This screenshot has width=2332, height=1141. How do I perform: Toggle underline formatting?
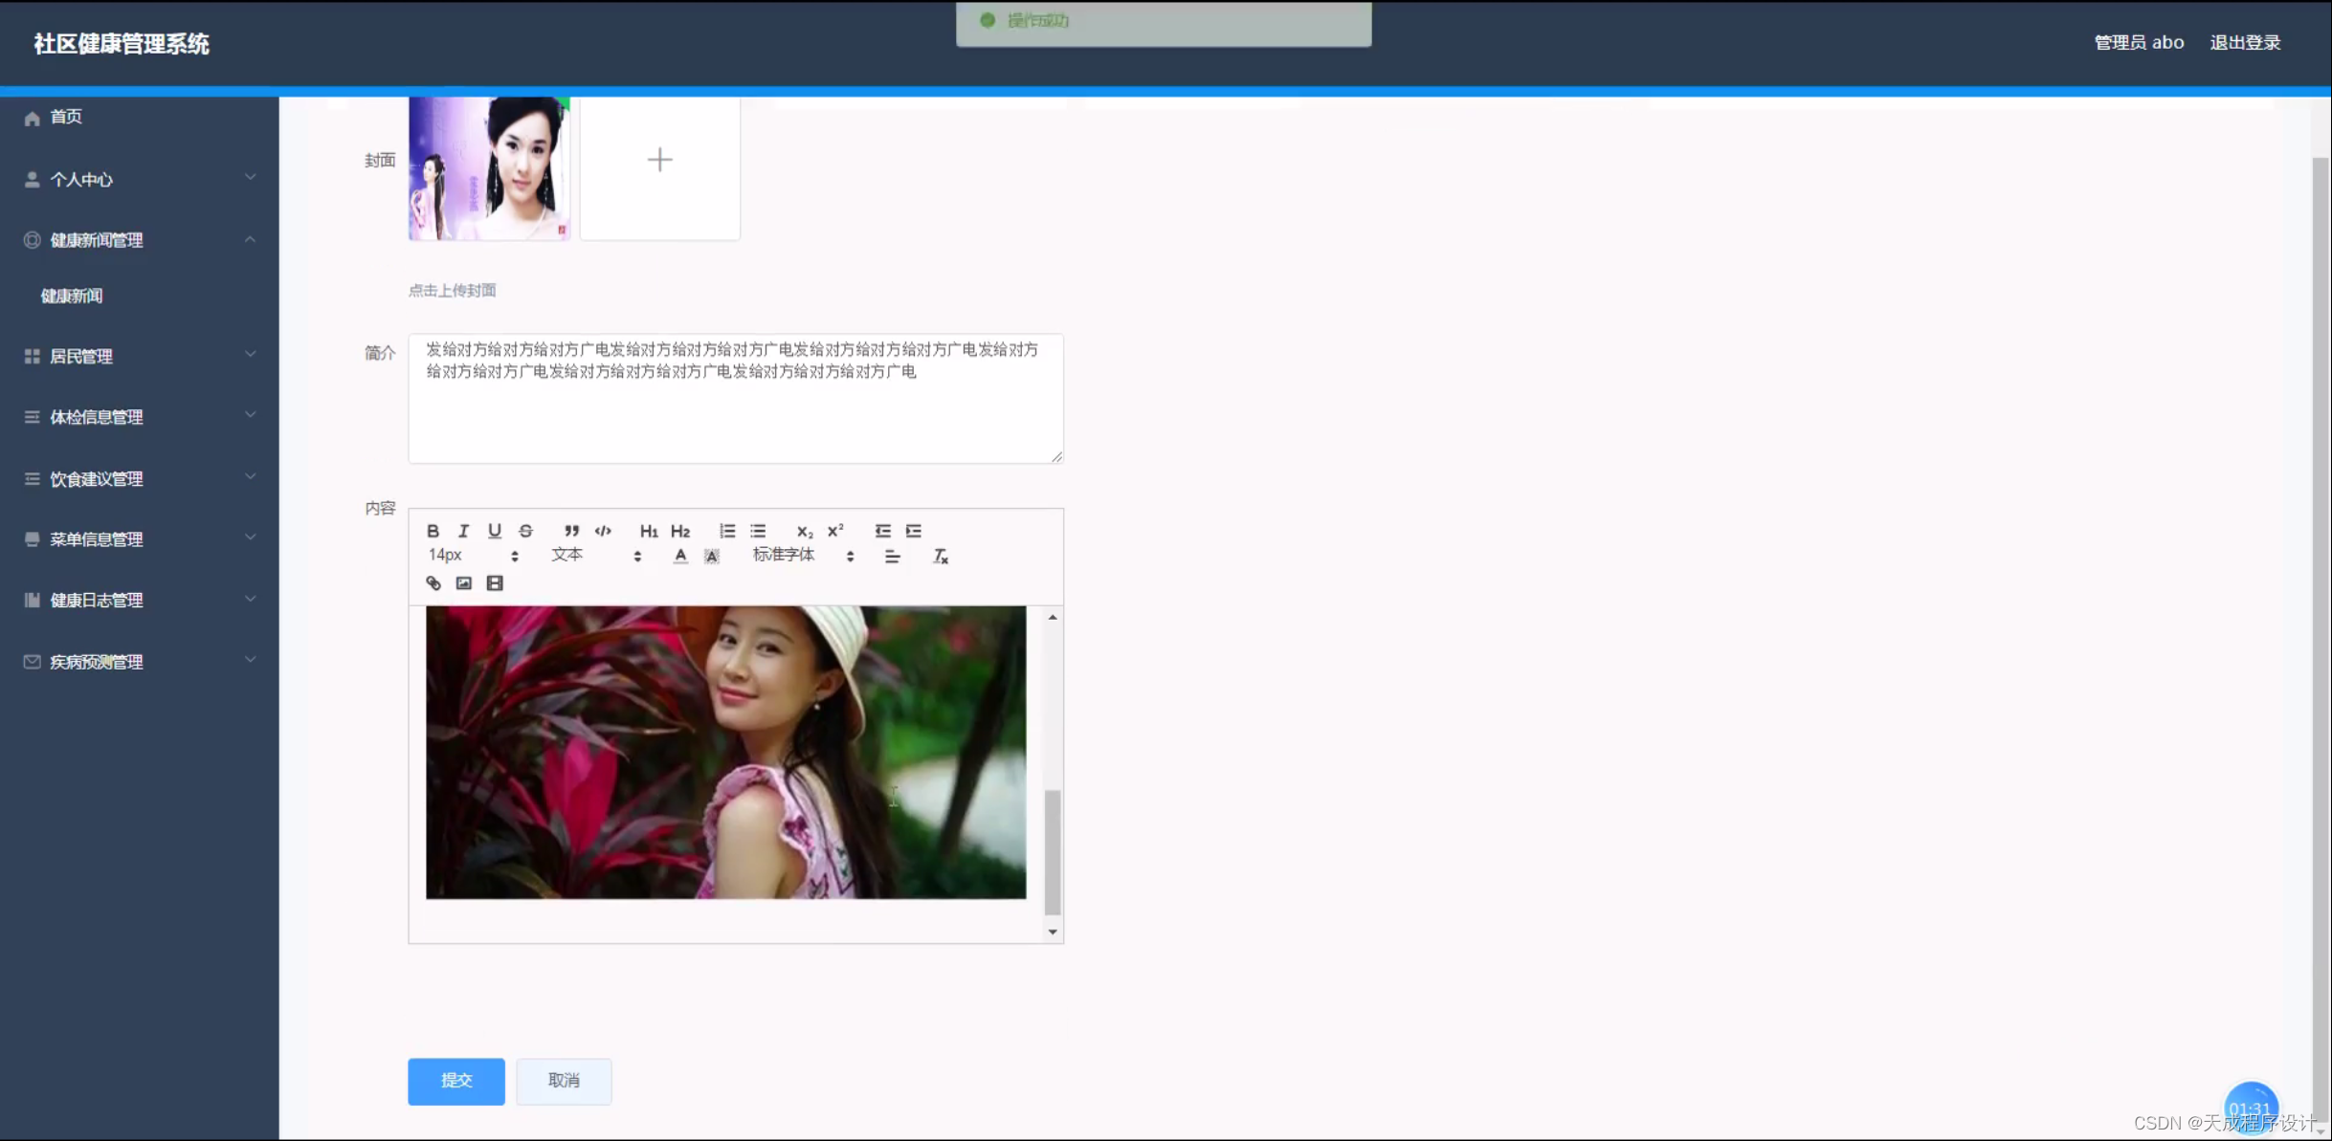pyautogui.click(x=495, y=531)
